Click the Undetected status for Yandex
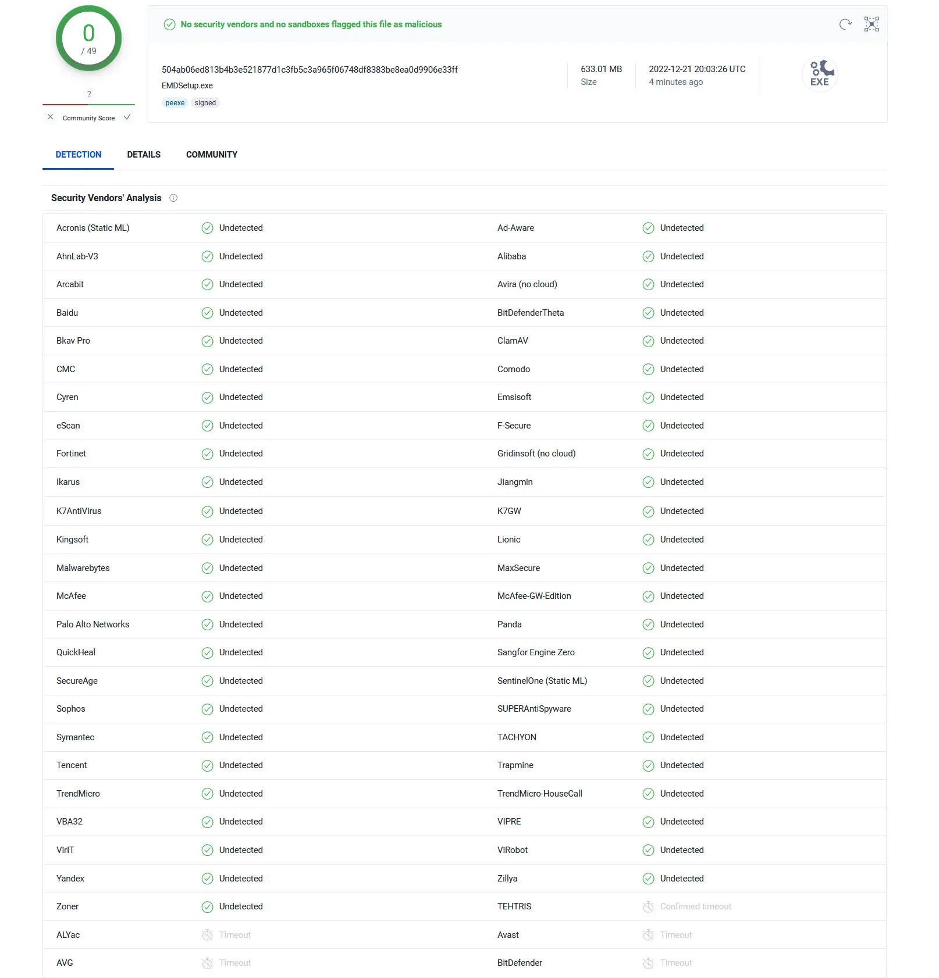Image resolution: width=939 pixels, height=978 pixels. [241, 879]
